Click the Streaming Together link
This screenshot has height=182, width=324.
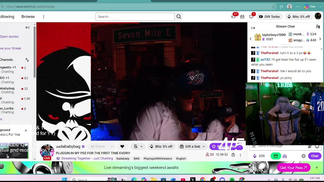pyautogui.click(x=76, y=158)
